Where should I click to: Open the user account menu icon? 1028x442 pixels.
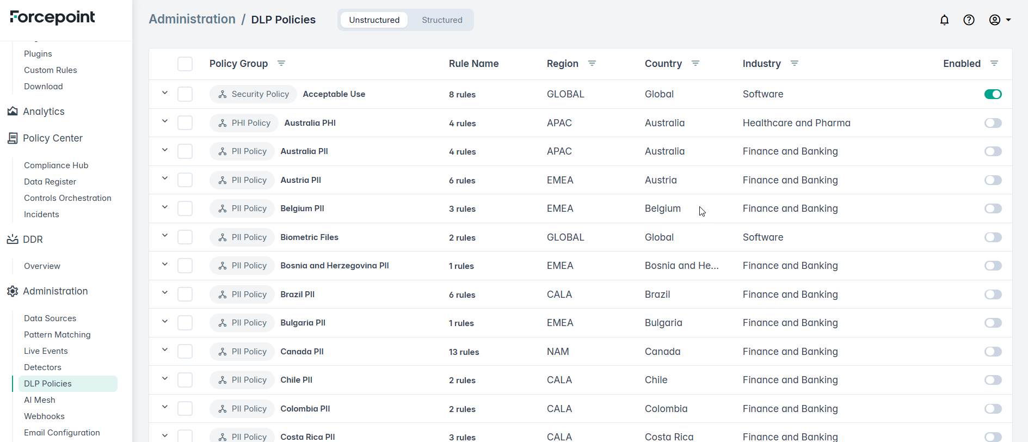tap(999, 20)
